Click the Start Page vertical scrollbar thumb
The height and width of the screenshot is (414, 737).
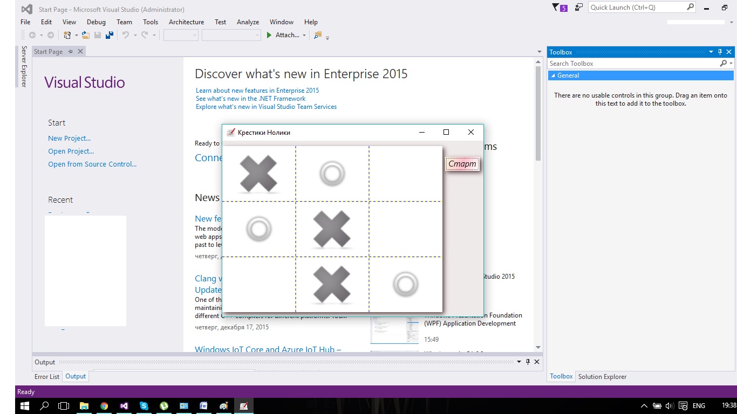pyautogui.click(x=538, y=113)
